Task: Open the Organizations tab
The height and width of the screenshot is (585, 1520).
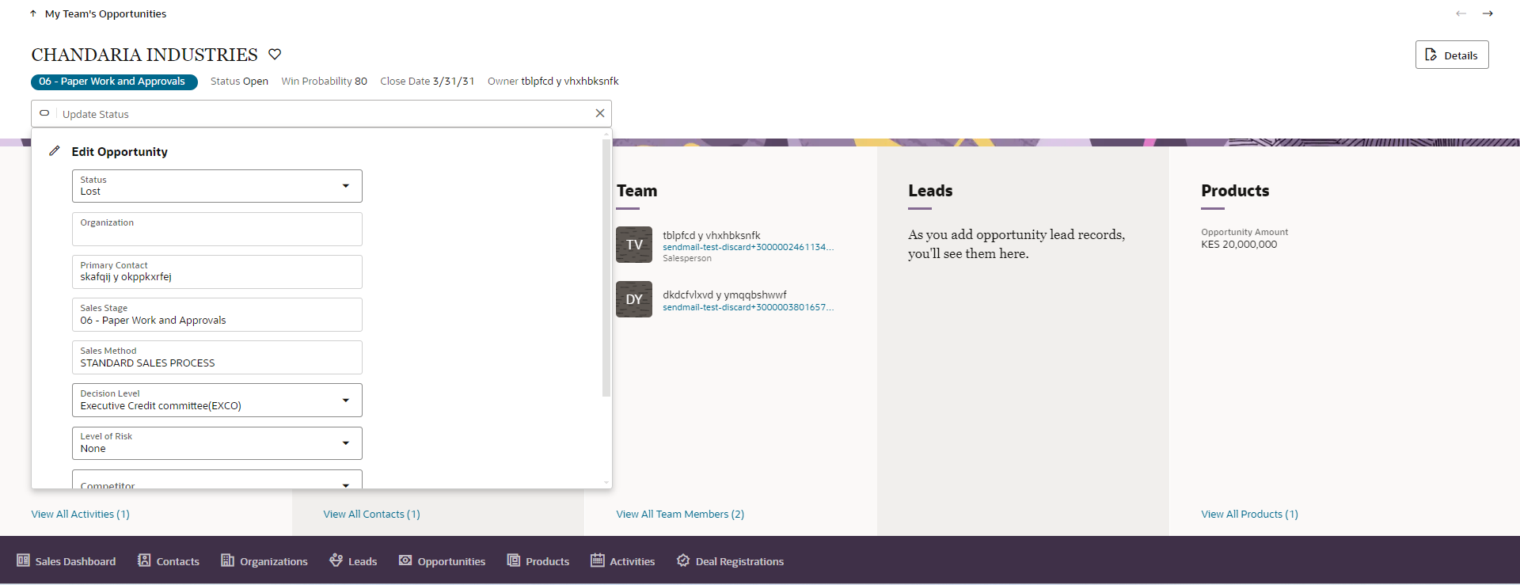Action: (x=264, y=561)
